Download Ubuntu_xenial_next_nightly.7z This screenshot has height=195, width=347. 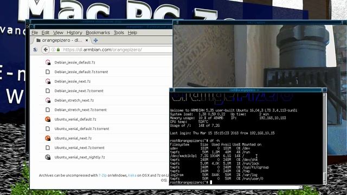(x=80, y=158)
